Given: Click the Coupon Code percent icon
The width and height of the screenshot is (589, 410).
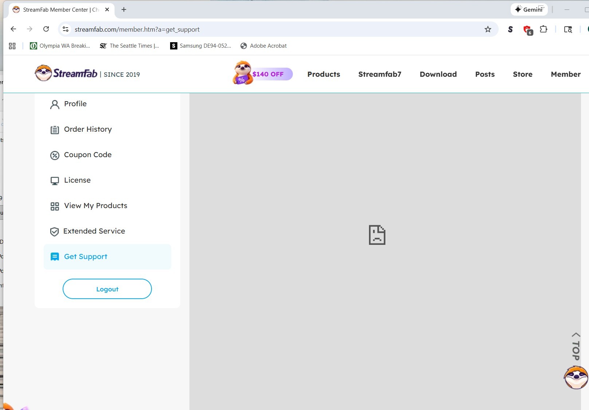Looking at the screenshot, I should coord(55,155).
